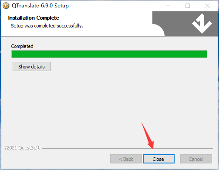The image size is (219, 170).
Task: Click the Installation Complete heading
Action: (x=34, y=18)
